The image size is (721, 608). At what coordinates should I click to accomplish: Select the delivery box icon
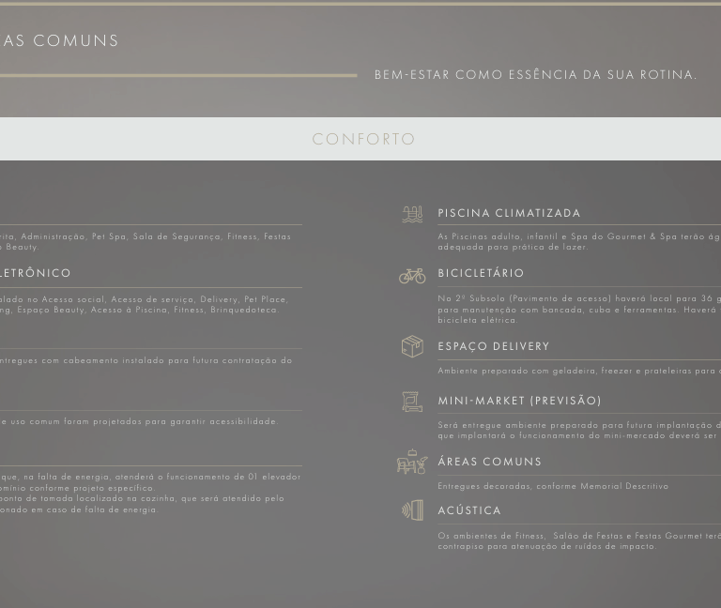coord(412,346)
